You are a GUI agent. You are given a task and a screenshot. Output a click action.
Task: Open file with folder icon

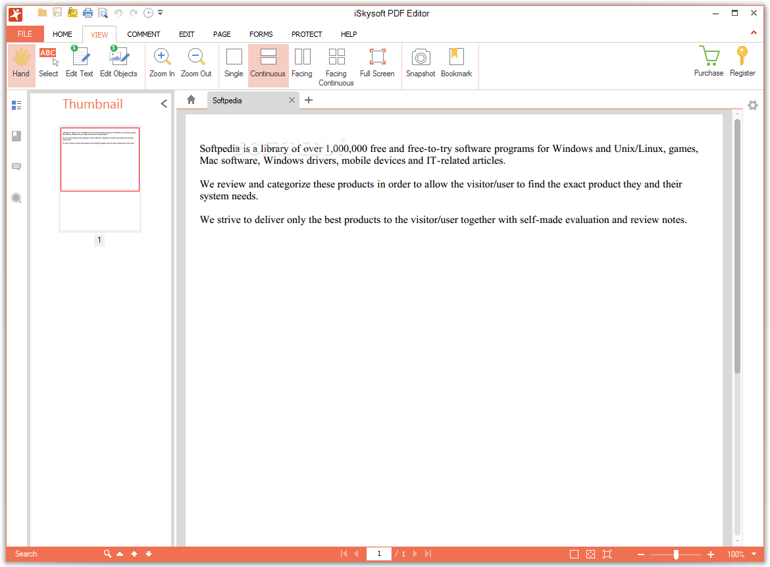point(42,12)
